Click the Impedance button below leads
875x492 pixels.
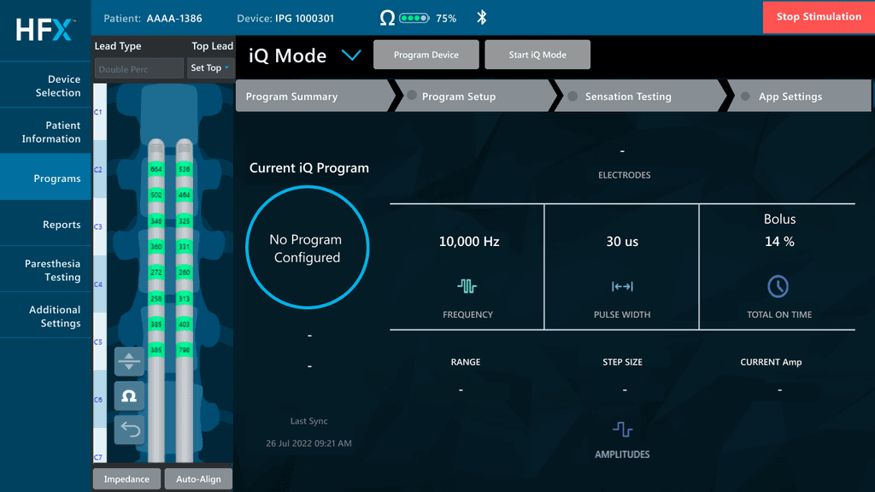126,478
